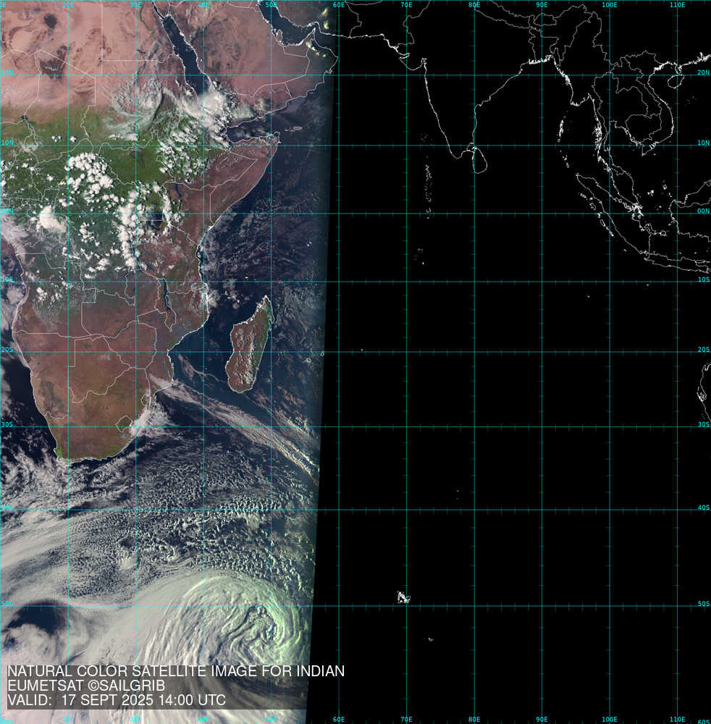Click the 70E longitude label at top

(406, 5)
